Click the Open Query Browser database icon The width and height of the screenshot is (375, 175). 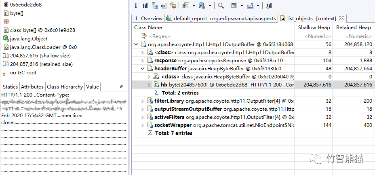tap(202, 6)
